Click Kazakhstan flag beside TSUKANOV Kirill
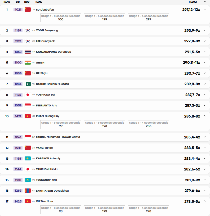The height and width of the screenshot is (216, 210). coord(28,180)
